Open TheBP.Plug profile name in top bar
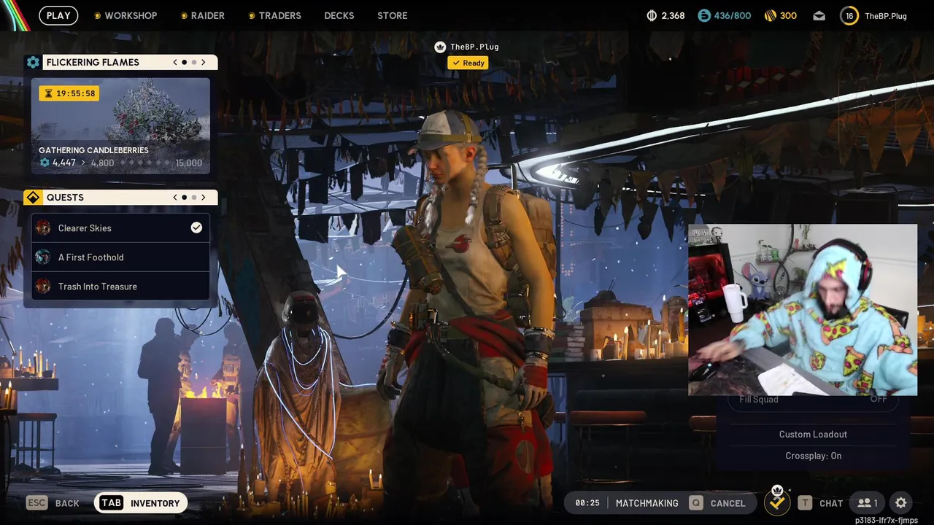Viewport: 934px width, 525px height. pos(886,16)
